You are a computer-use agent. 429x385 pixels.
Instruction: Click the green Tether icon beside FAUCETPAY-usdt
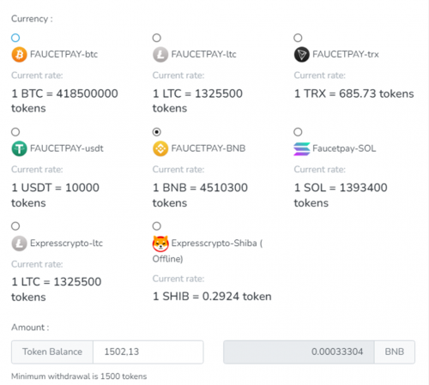click(19, 148)
